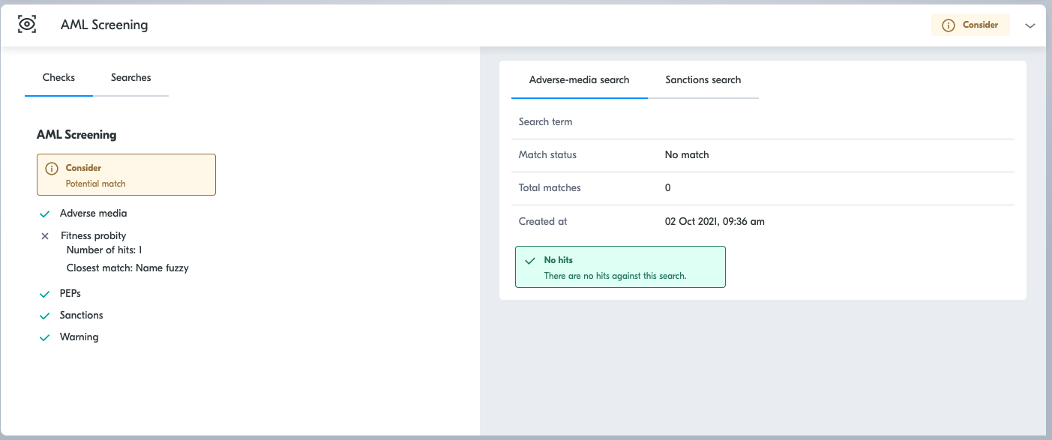Image resolution: width=1052 pixels, height=440 pixels.
Task: Select the Adverse-media search tab
Action: (579, 80)
